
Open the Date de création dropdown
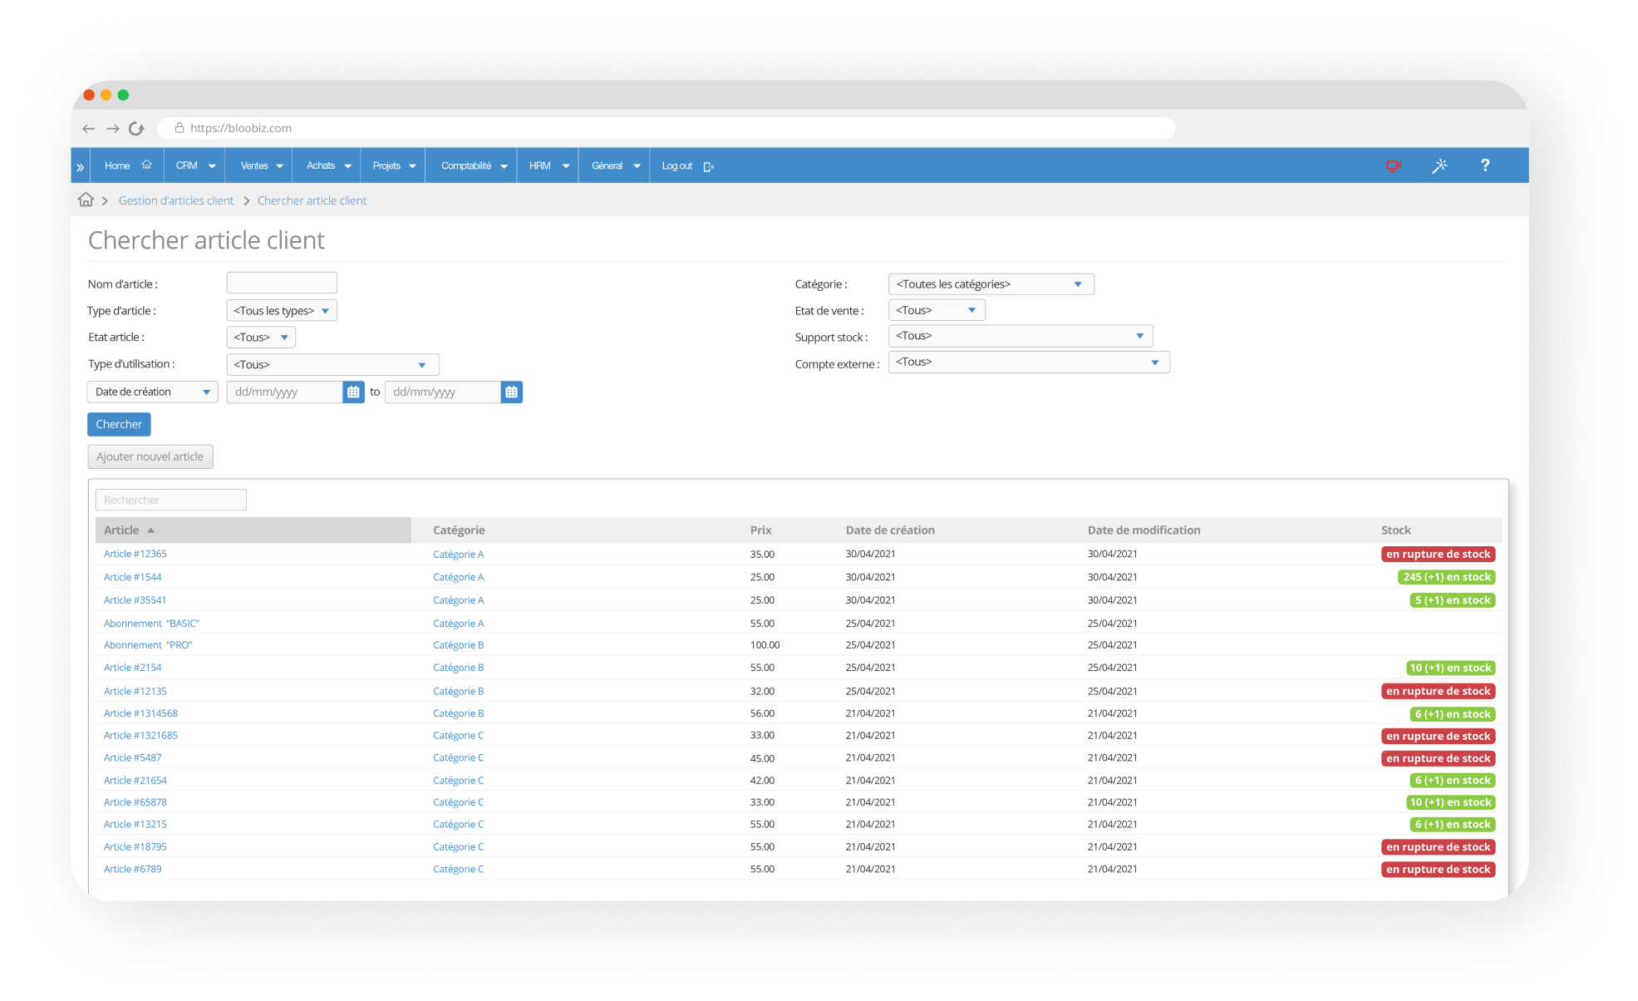(152, 392)
